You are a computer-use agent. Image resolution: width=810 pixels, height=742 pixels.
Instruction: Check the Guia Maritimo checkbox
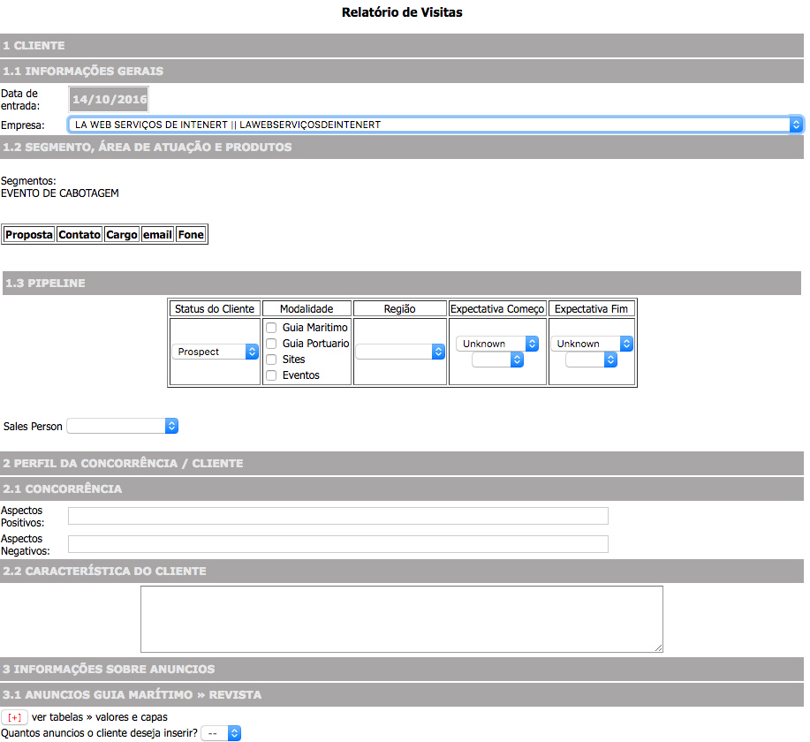pyautogui.click(x=271, y=328)
